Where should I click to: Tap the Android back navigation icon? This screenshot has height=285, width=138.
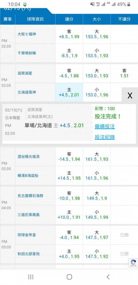coord(108,277)
